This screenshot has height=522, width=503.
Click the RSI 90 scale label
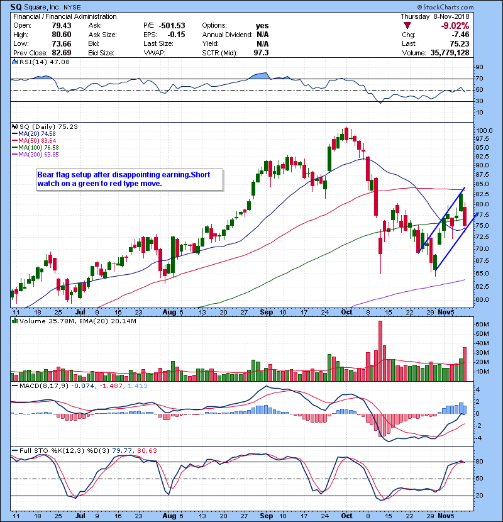click(x=479, y=67)
